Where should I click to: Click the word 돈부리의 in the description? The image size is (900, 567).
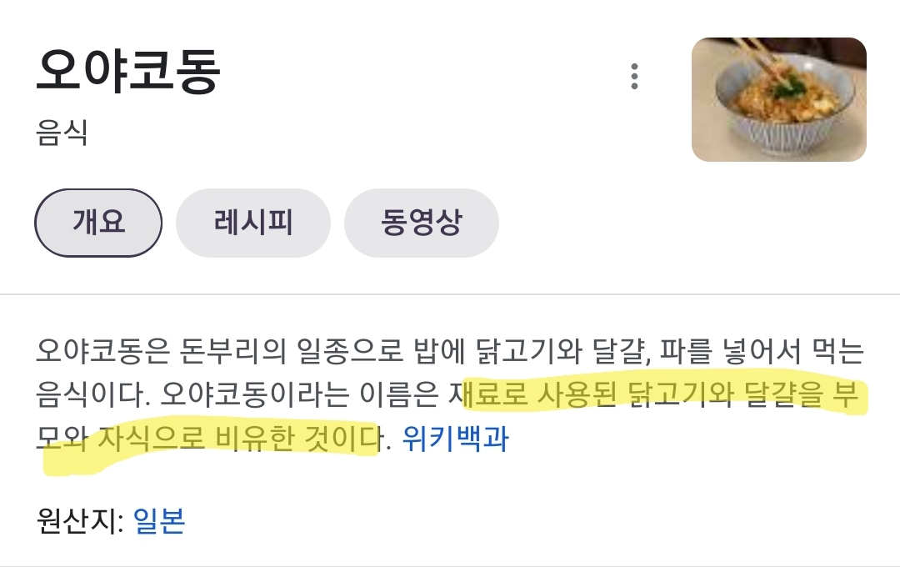tap(232, 351)
